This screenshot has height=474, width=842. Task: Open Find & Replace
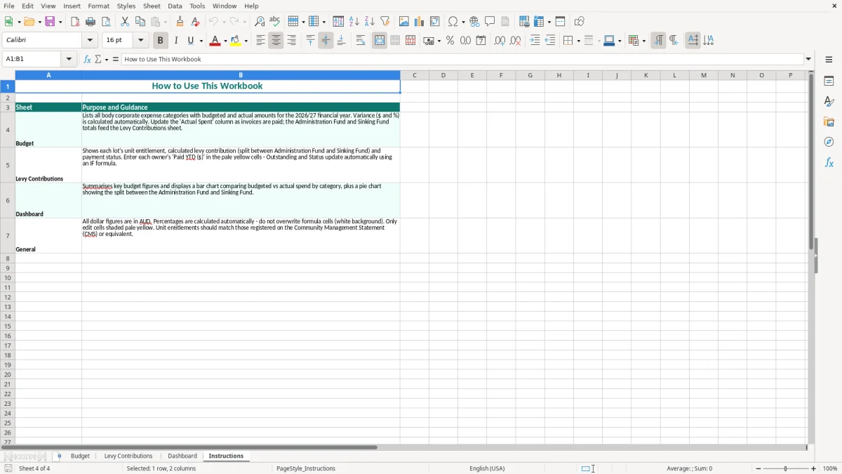[x=260, y=22]
